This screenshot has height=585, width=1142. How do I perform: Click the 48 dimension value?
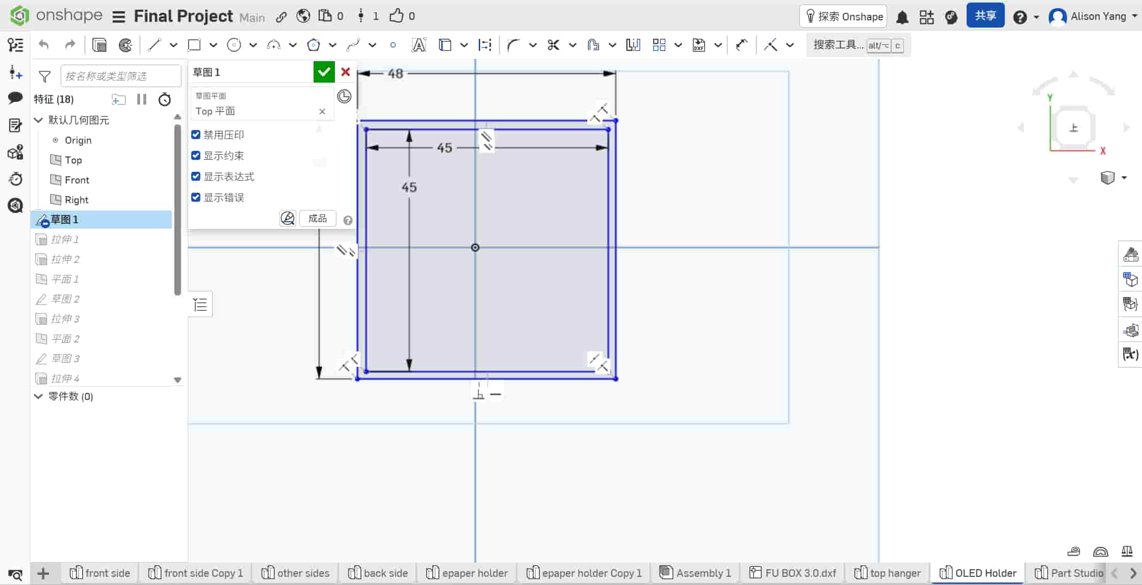click(395, 73)
